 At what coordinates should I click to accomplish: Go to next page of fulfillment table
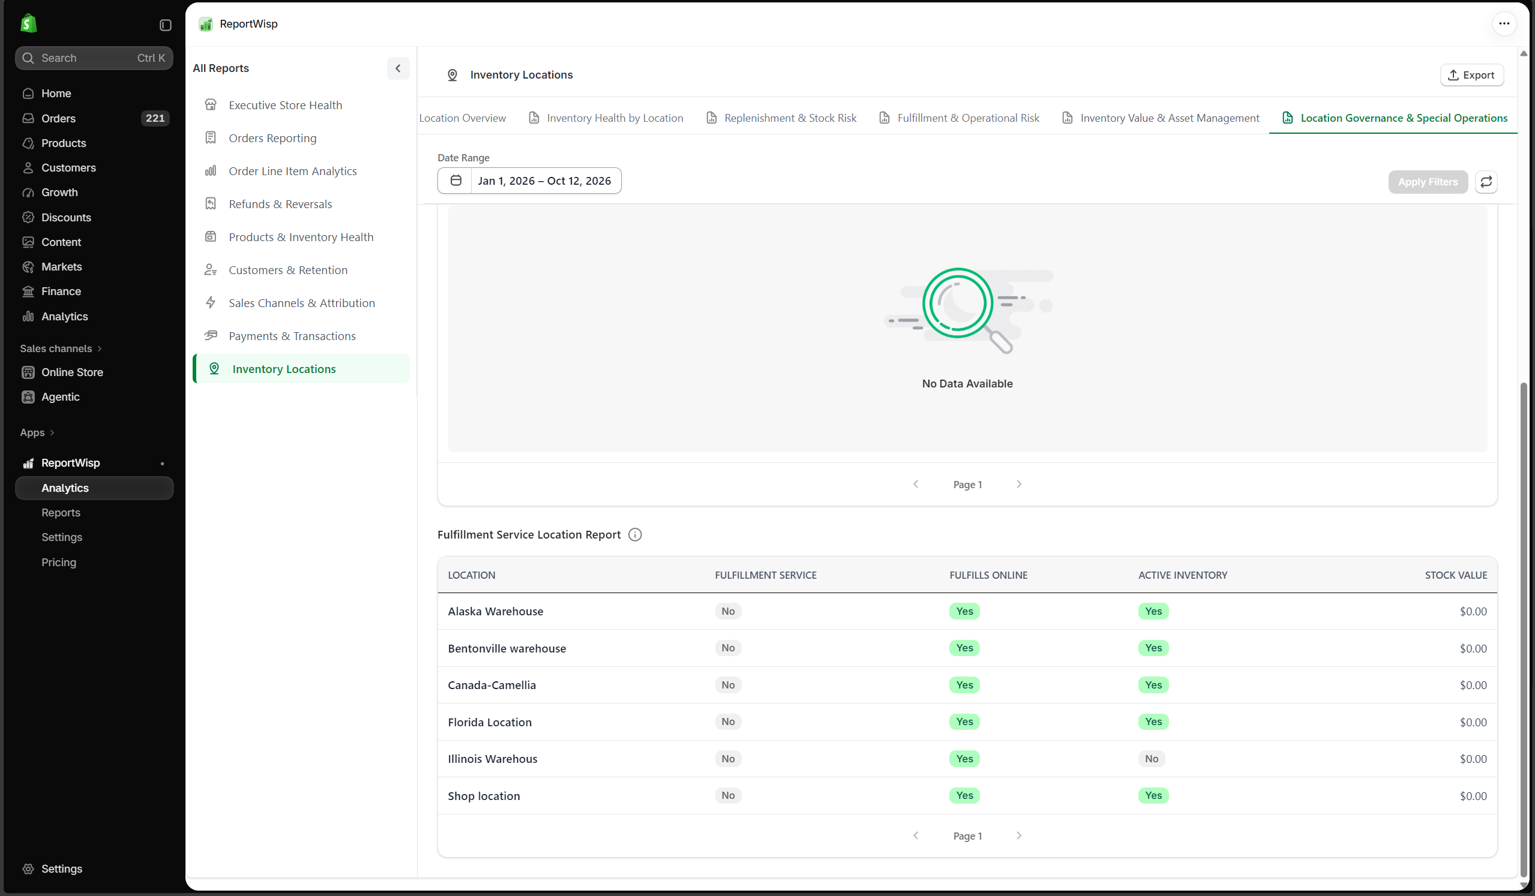[1019, 836]
